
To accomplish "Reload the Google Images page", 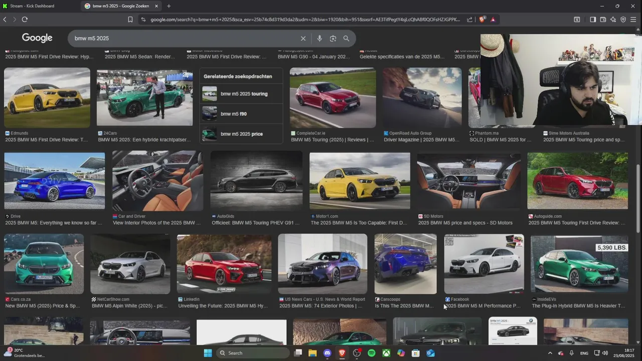I will 25,20.
